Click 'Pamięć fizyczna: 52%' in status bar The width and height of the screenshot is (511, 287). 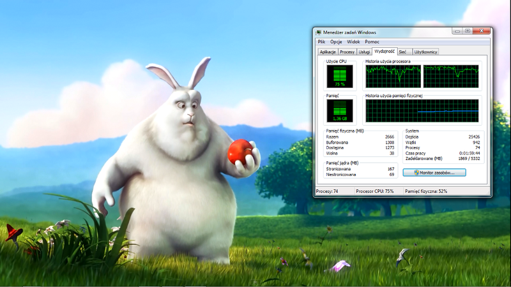[426, 191]
